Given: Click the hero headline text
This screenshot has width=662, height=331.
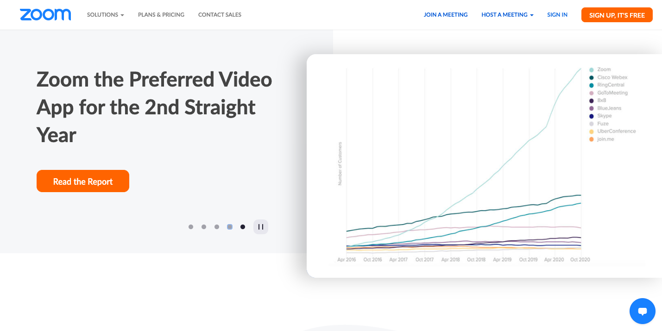Looking at the screenshot, I should coord(154,107).
